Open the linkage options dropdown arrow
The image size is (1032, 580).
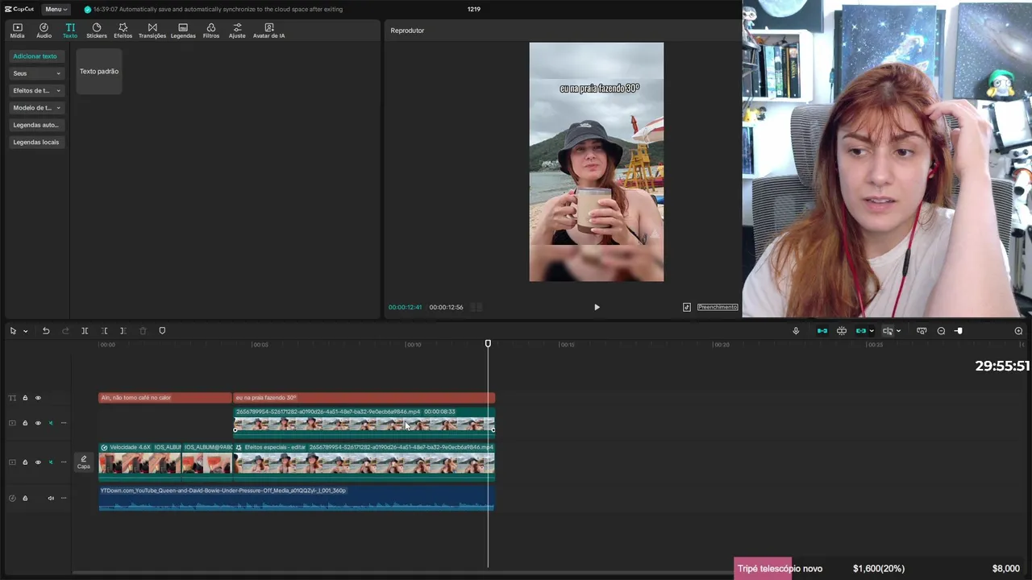pyautogui.click(x=872, y=331)
